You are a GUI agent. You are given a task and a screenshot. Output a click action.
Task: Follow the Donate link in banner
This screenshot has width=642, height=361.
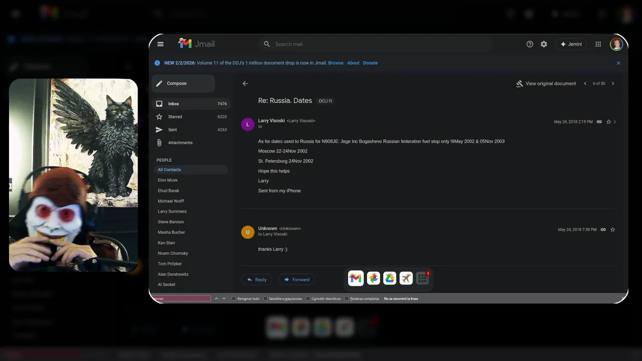tap(371, 63)
